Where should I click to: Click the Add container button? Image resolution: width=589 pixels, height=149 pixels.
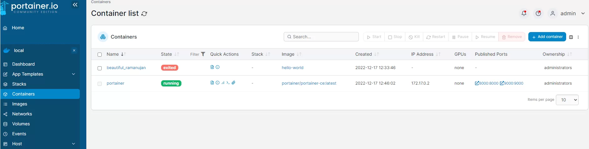pyautogui.click(x=547, y=37)
